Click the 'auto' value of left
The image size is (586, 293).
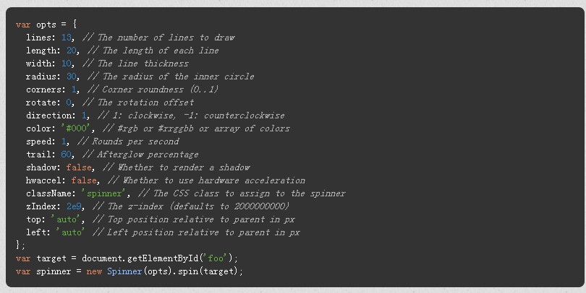tap(71, 232)
